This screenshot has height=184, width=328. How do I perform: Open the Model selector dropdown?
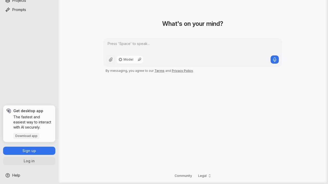[x=126, y=60]
